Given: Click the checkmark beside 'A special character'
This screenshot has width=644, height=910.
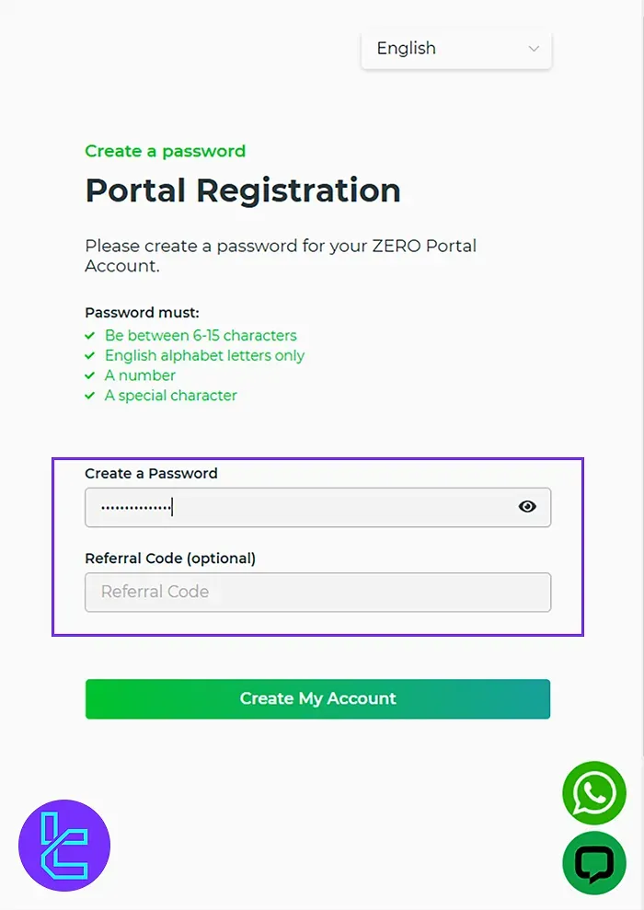Looking at the screenshot, I should [x=89, y=396].
